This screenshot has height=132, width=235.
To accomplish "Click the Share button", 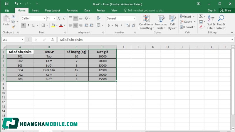I will tap(226, 11).
